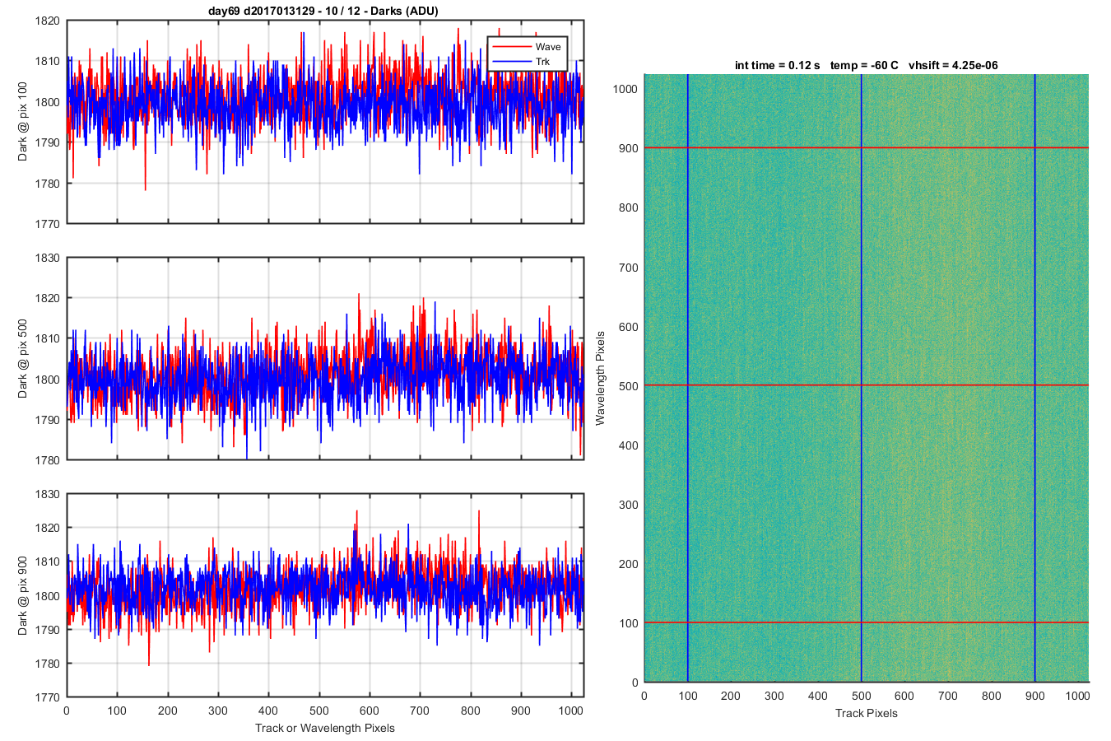The height and width of the screenshot is (741, 1111).
Task: Click tick '1770' on the pix 100 plot
Action: (x=48, y=223)
